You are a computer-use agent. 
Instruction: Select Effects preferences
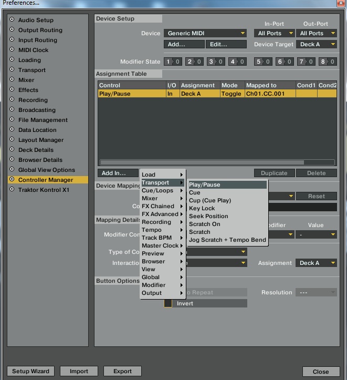pos(28,90)
